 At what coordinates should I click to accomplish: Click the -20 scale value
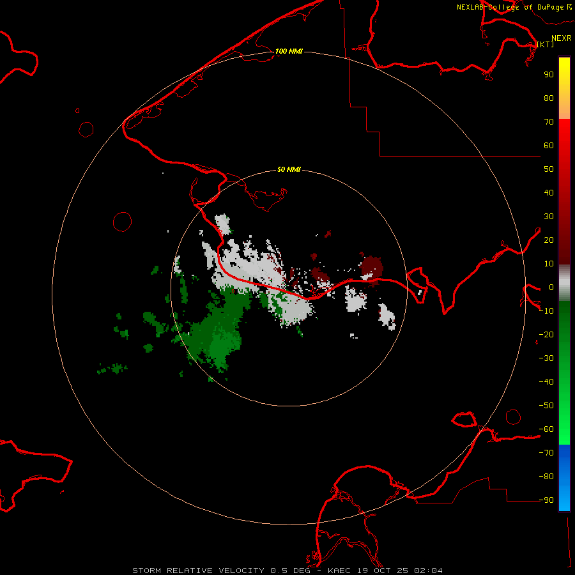coord(546,334)
